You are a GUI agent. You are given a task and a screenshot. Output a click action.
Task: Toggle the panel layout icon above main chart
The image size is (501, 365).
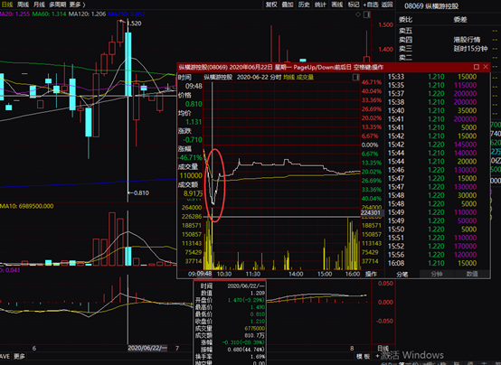367,14
